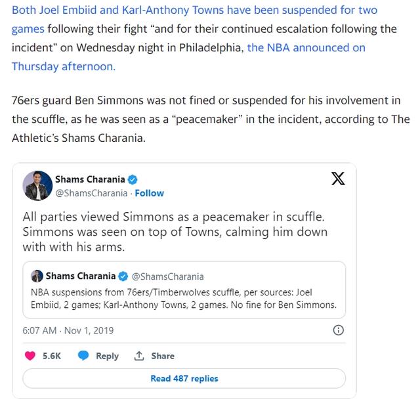
Task: Click the small avatar in the quoted tweet
Action: [37, 276]
